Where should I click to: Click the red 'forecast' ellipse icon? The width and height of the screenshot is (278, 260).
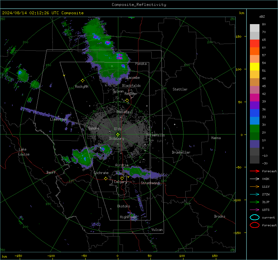click(x=255, y=225)
